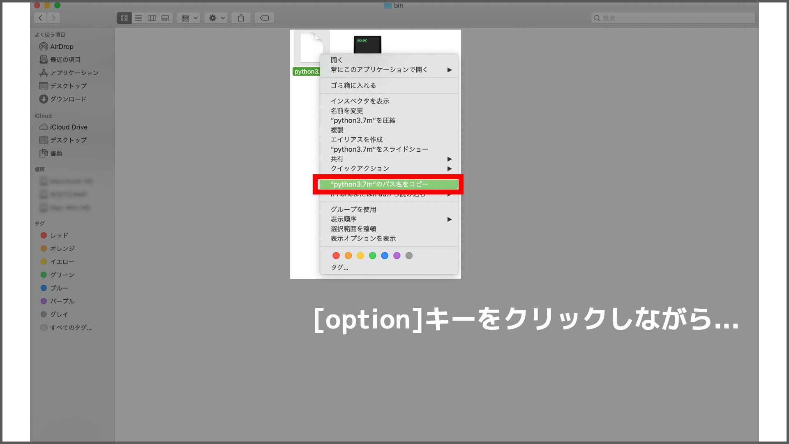Open AirDrop in the sidebar
The width and height of the screenshot is (789, 444).
click(56, 46)
